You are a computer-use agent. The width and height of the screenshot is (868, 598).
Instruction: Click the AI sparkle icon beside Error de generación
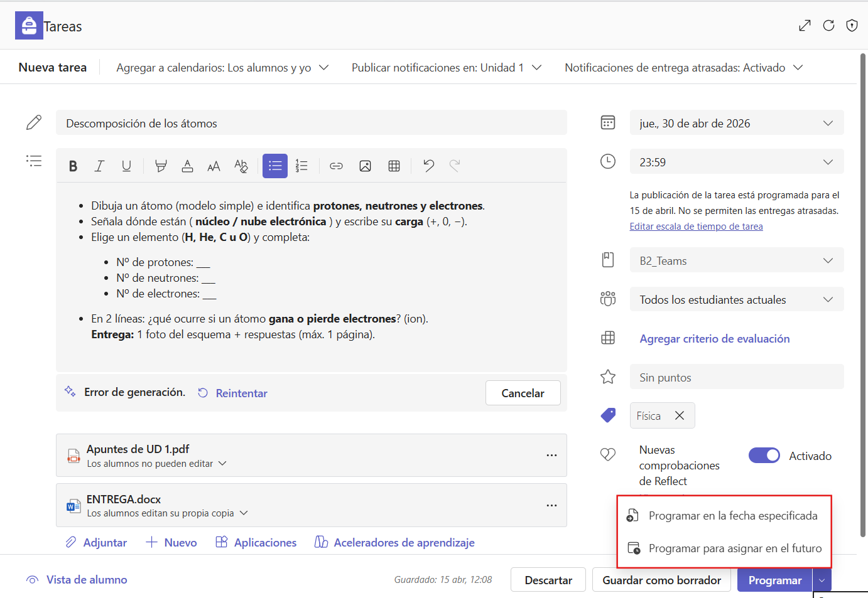pos(70,391)
